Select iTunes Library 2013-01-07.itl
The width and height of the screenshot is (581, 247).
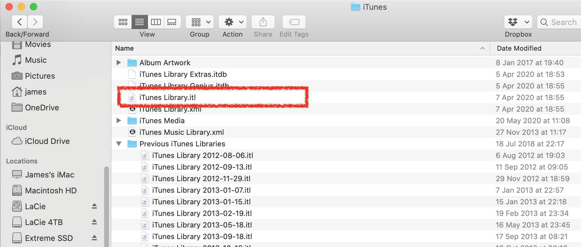(x=201, y=190)
